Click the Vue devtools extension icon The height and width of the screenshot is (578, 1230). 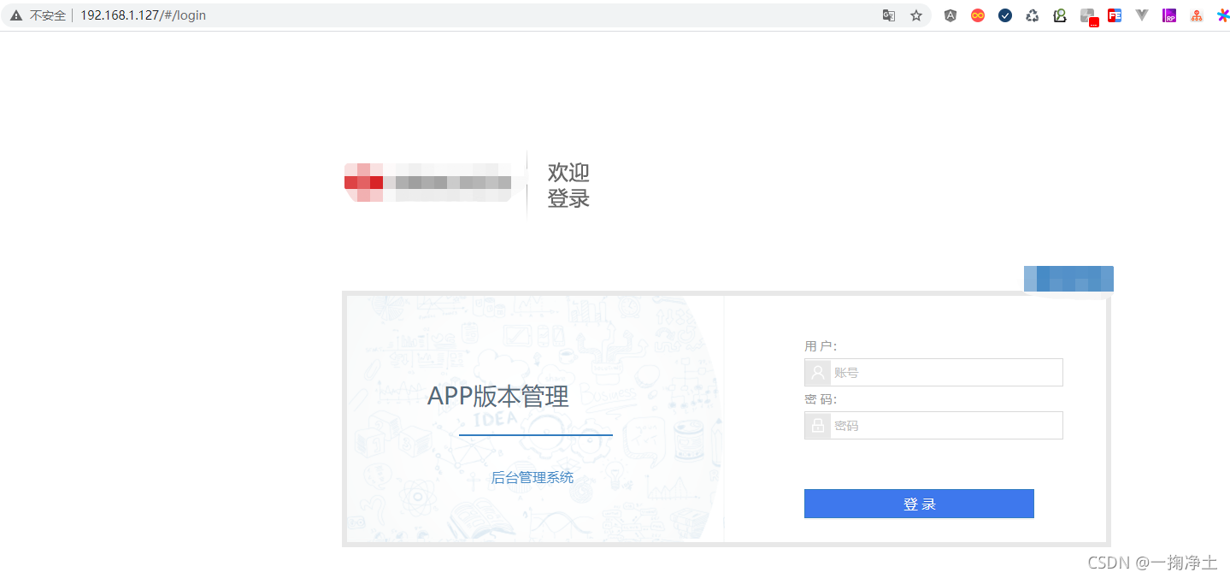click(1142, 15)
